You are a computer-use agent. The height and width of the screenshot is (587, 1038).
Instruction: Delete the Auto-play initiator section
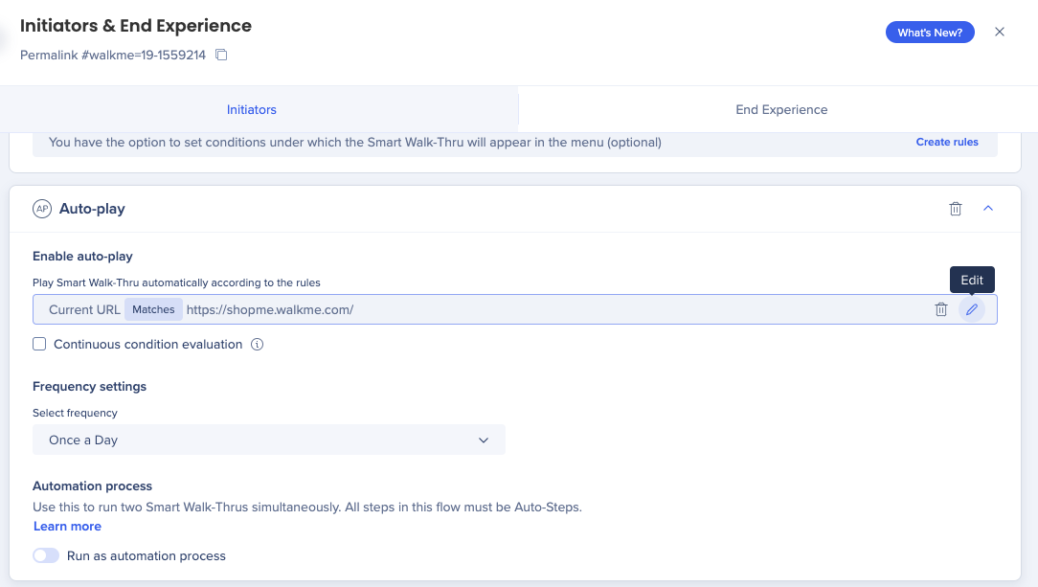pos(955,209)
